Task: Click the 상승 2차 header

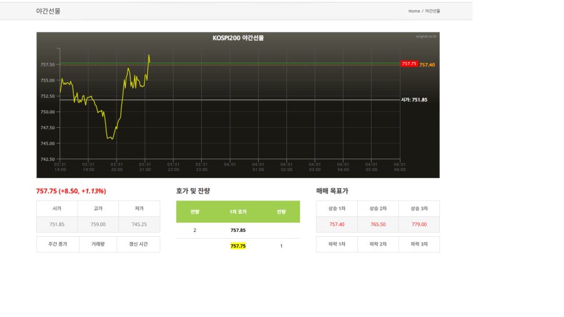Action: pyautogui.click(x=378, y=209)
